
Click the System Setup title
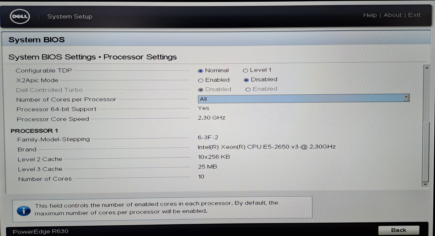click(x=70, y=17)
